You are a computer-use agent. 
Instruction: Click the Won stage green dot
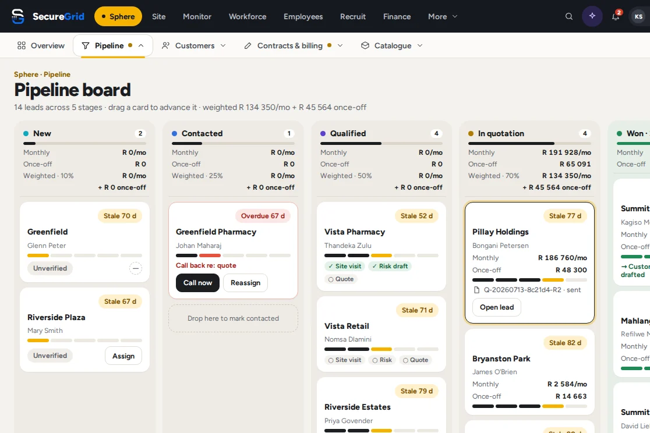[619, 133]
